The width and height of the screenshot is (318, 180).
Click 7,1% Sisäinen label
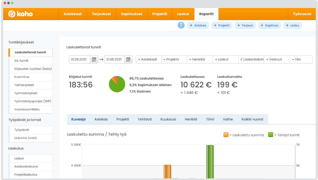tap(140, 91)
